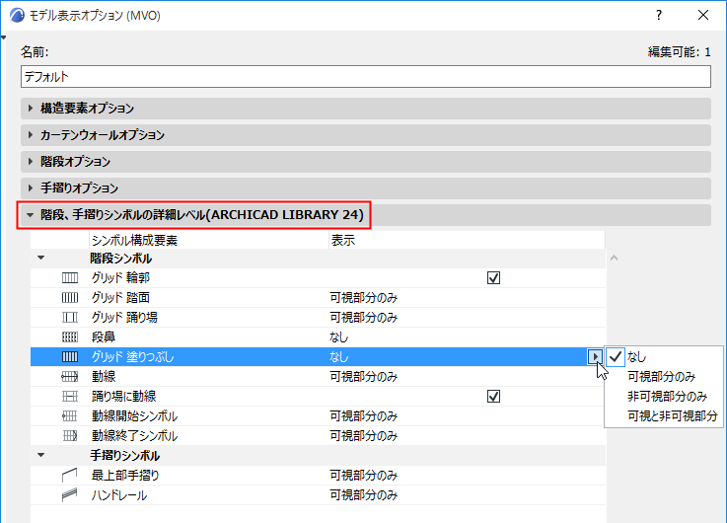Click 可視部分のみ value for 最上部手摺り

[x=364, y=476]
